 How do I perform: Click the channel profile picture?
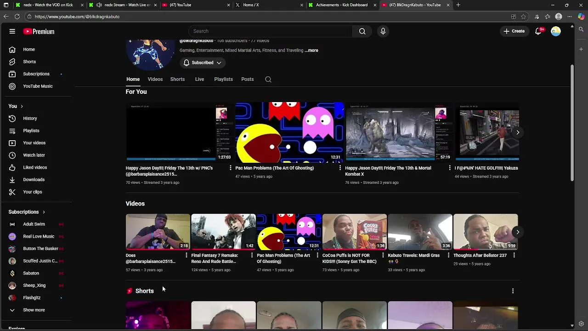point(150,54)
